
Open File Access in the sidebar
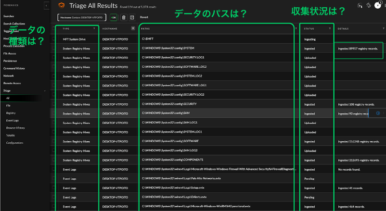point(10,53)
